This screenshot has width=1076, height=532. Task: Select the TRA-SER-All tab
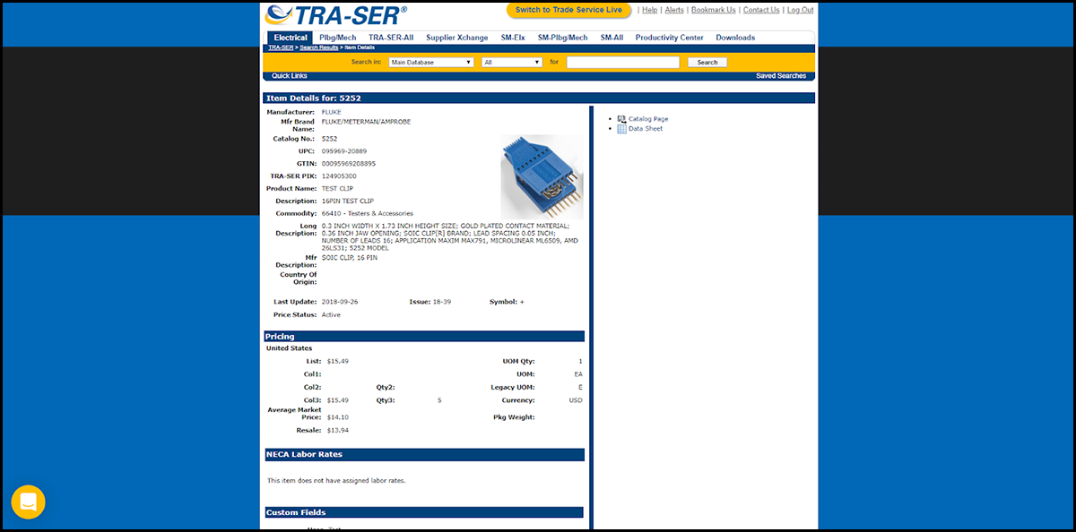[391, 38]
